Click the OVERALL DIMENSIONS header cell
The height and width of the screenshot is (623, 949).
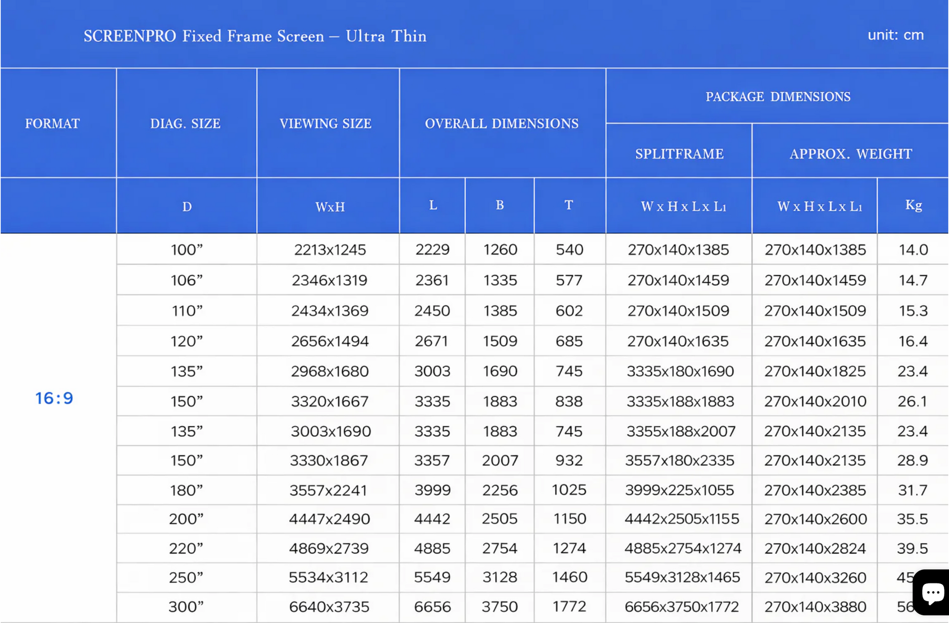502,123
